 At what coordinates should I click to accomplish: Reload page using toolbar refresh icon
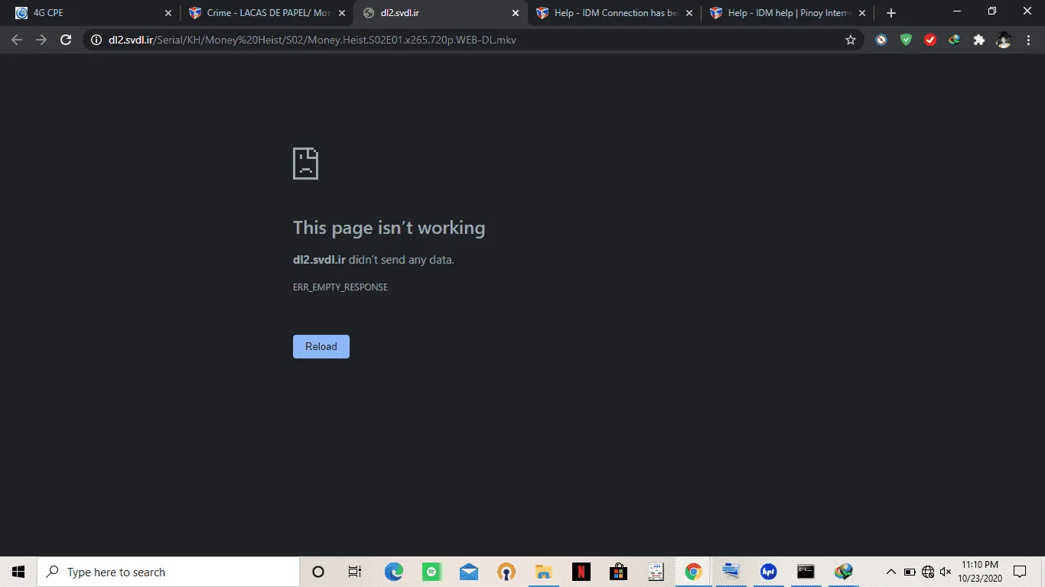coord(66,40)
